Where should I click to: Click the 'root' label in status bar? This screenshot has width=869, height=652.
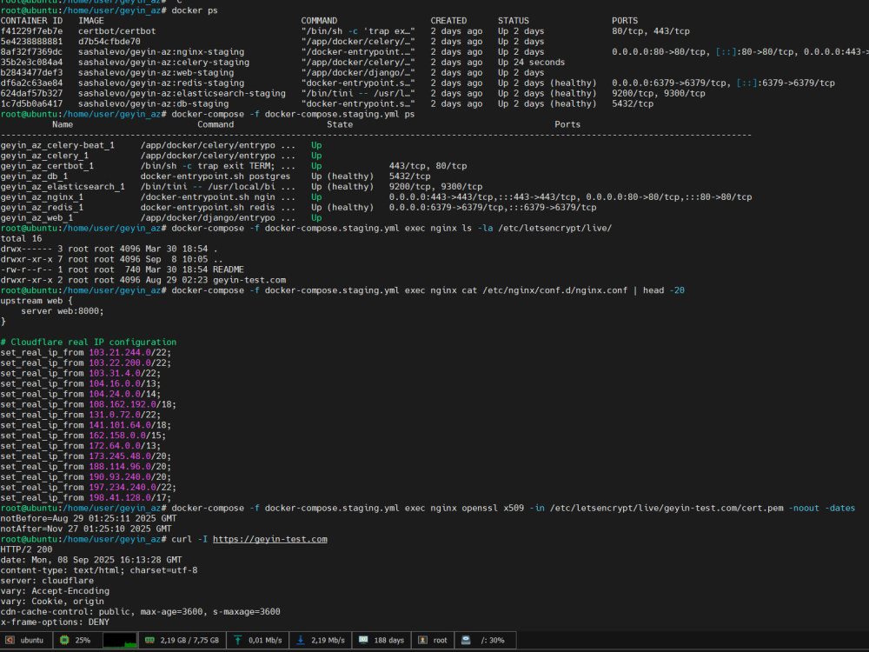click(440, 641)
